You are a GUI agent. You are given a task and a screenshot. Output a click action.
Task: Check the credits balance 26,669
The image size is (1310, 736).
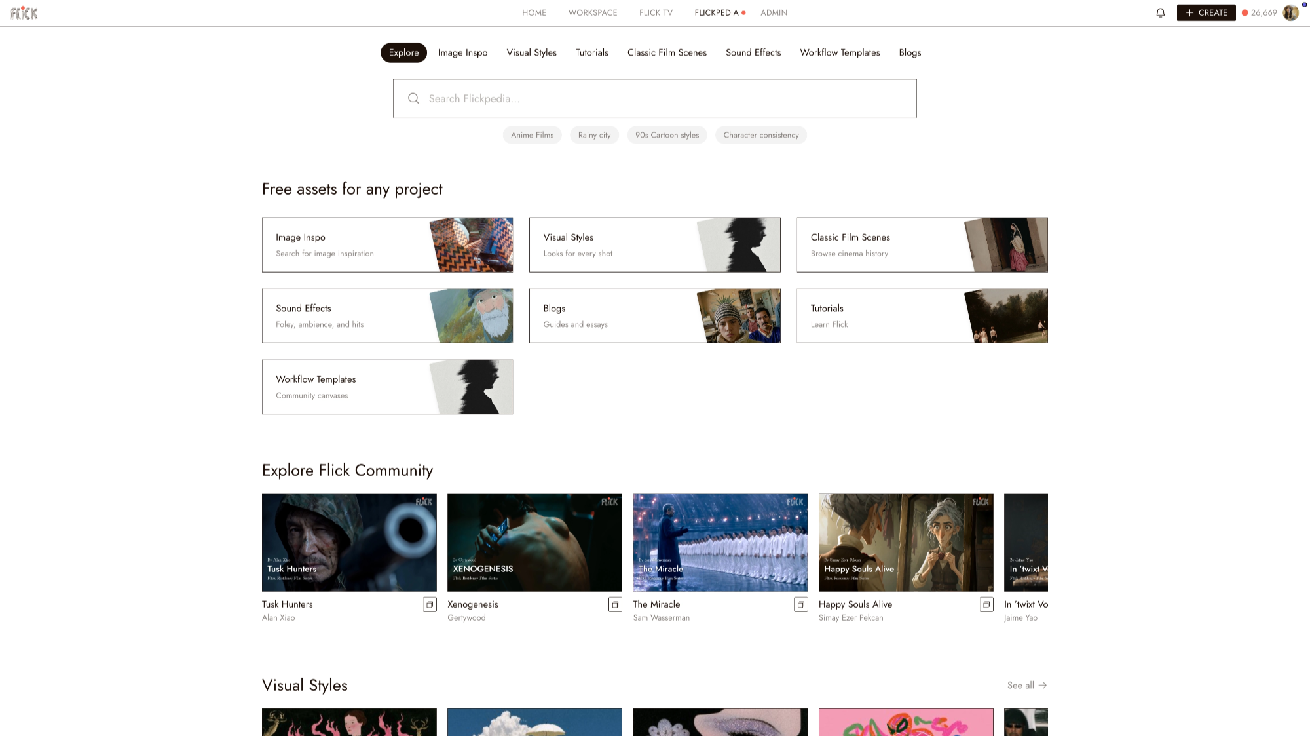pos(1259,12)
